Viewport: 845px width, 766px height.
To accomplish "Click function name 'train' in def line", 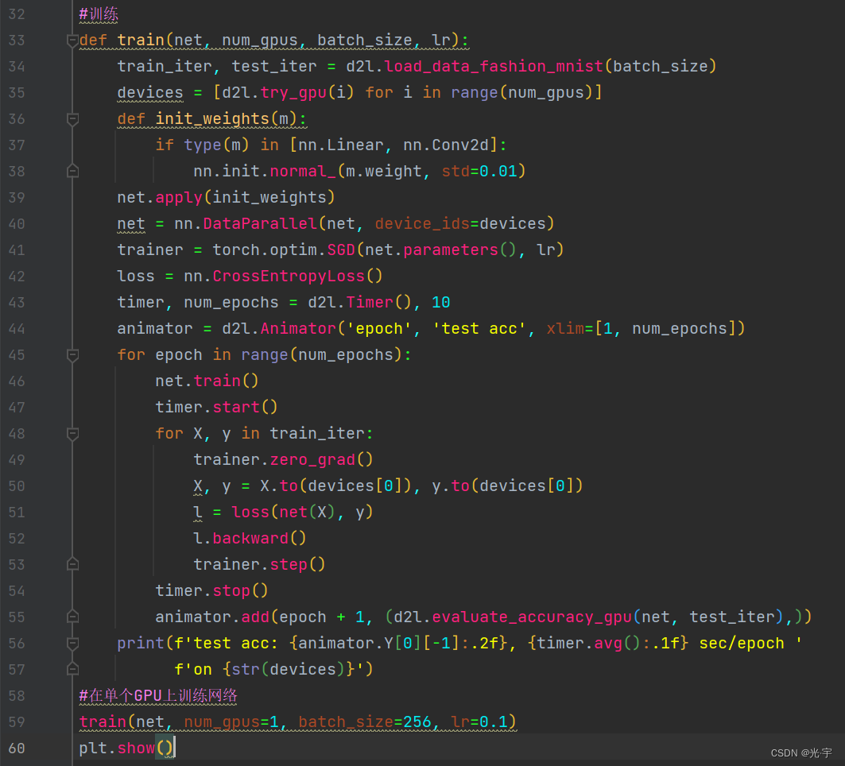I will (141, 41).
